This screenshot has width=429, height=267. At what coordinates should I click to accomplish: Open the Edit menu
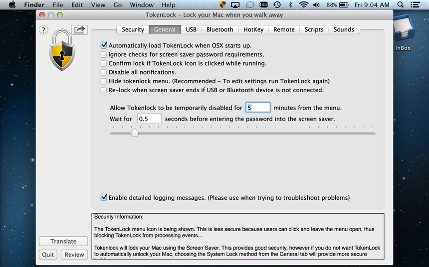point(77,5)
